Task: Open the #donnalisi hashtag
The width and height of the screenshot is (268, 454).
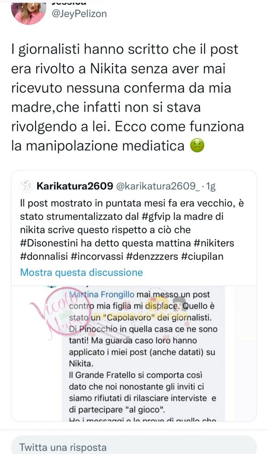Action: (x=44, y=257)
